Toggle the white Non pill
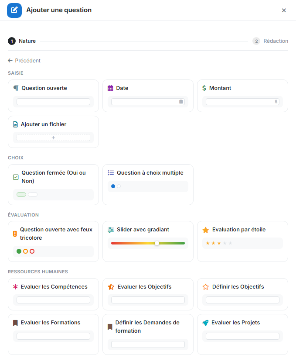This screenshot has height=358, width=296. [x=33, y=195]
